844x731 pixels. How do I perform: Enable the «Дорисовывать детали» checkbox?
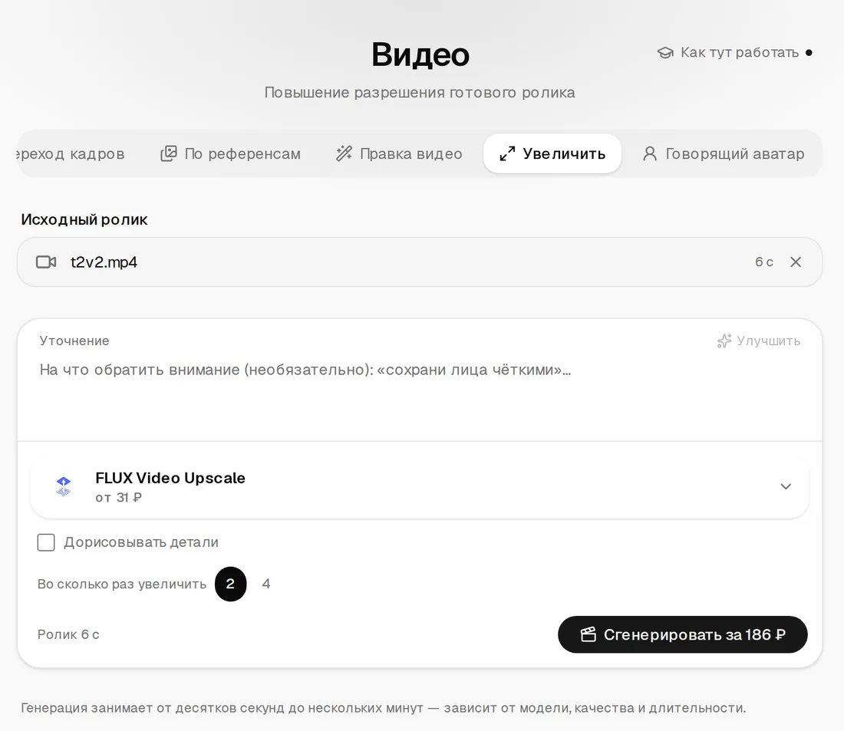click(46, 542)
